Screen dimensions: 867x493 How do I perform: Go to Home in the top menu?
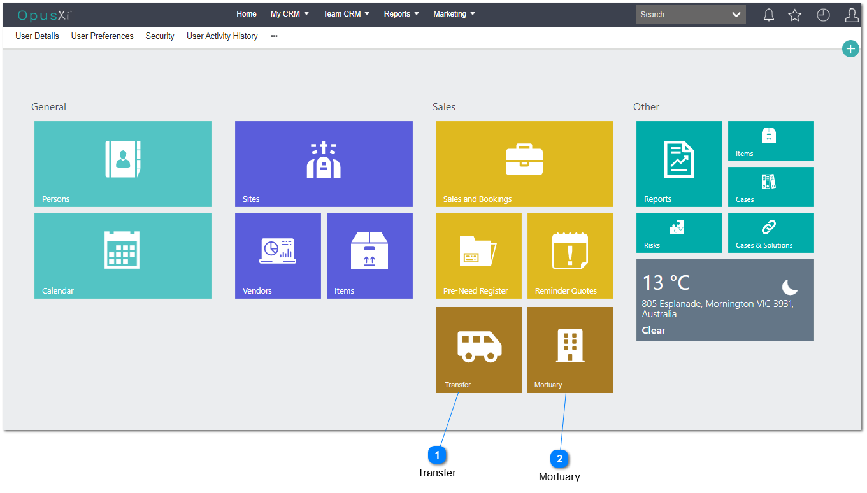[x=247, y=14]
